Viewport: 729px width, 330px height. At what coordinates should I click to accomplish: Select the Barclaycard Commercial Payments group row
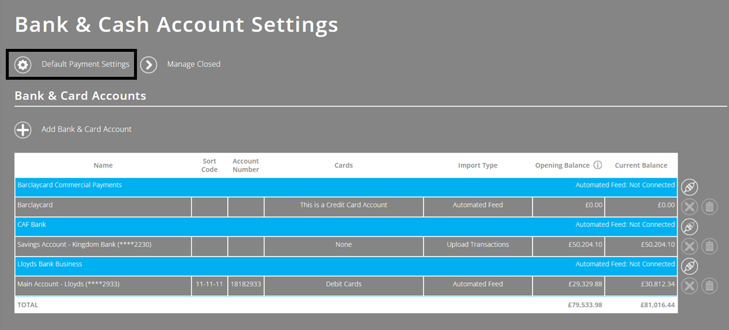click(x=346, y=187)
